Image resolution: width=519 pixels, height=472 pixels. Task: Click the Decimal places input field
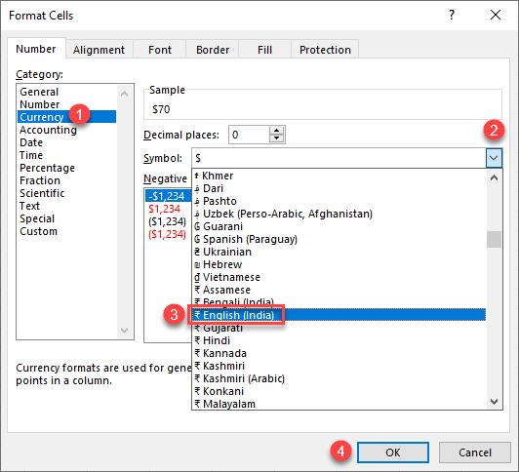[249, 135]
